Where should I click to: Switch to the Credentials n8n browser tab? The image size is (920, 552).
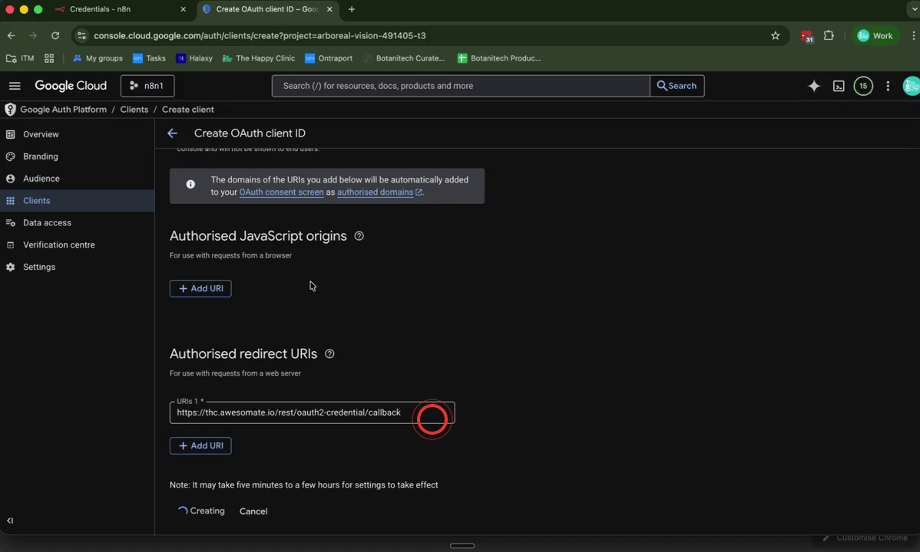pyautogui.click(x=100, y=9)
